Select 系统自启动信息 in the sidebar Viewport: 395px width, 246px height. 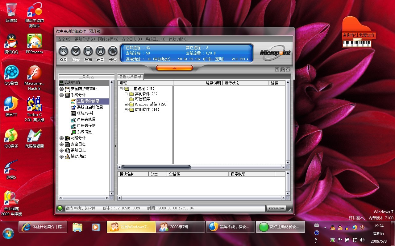[x=90, y=107]
